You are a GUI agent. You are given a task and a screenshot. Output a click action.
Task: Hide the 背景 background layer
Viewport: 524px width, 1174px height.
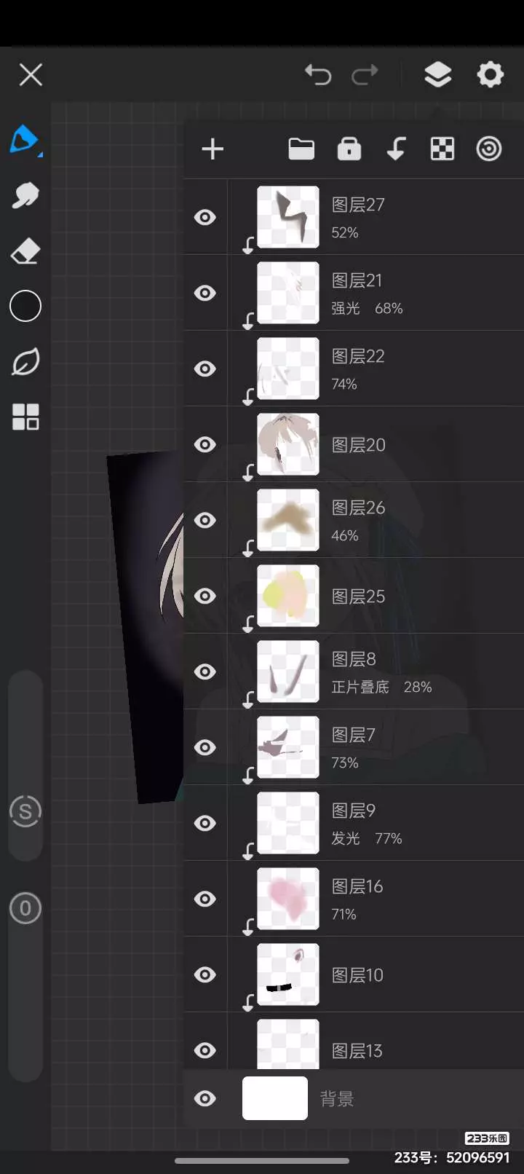205,1098
